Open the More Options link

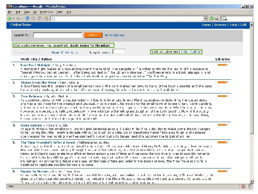pyautogui.click(x=114, y=35)
